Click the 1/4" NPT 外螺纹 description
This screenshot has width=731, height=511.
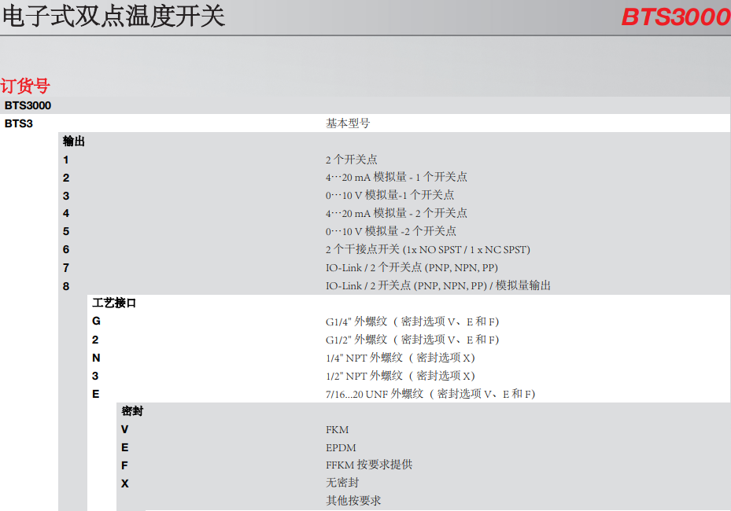(x=400, y=358)
